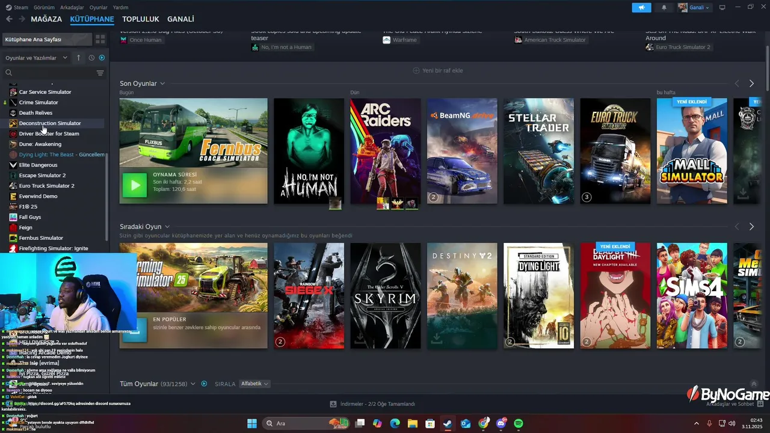Open Microsoft Store from the taskbar
The height and width of the screenshot is (433, 770).
coord(430,423)
